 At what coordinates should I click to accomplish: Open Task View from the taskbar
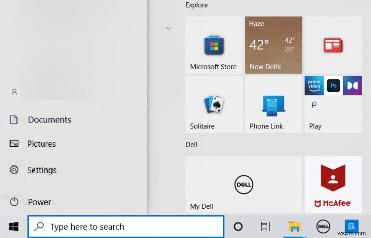pyautogui.click(x=265, y=226)
